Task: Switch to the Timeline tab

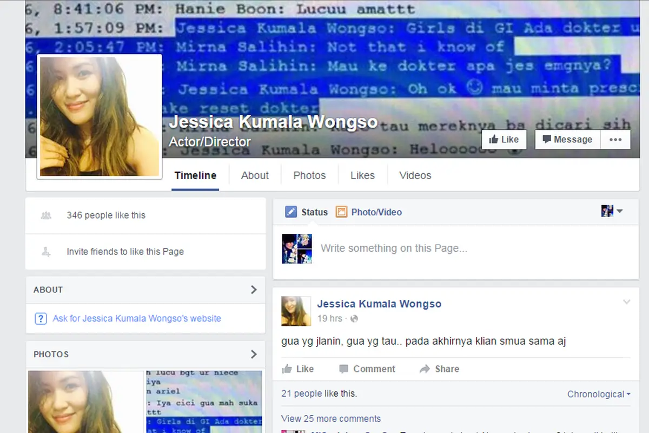Action: click(x=195, y=175)
